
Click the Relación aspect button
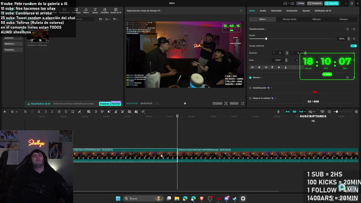point(234,103)
